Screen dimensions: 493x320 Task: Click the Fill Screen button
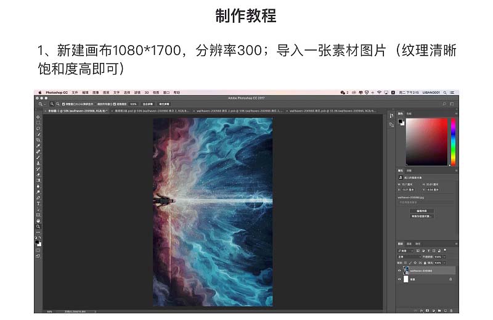click(164, 104)
